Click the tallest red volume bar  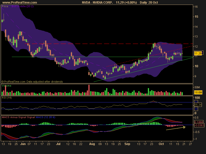tap(89, 90)
